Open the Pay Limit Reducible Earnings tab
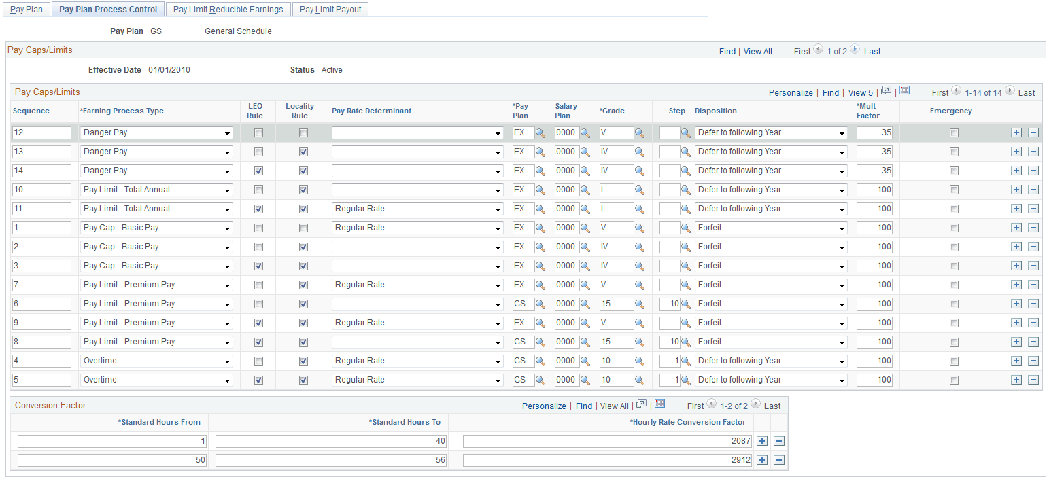Image resolution: width=1049 pixels, height=479 pixels. tap(228, 9)
